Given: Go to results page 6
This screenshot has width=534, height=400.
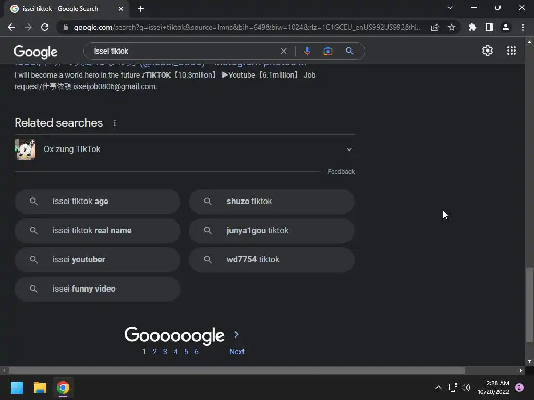Looking at the screenshot, I should [x=197, y=352].
